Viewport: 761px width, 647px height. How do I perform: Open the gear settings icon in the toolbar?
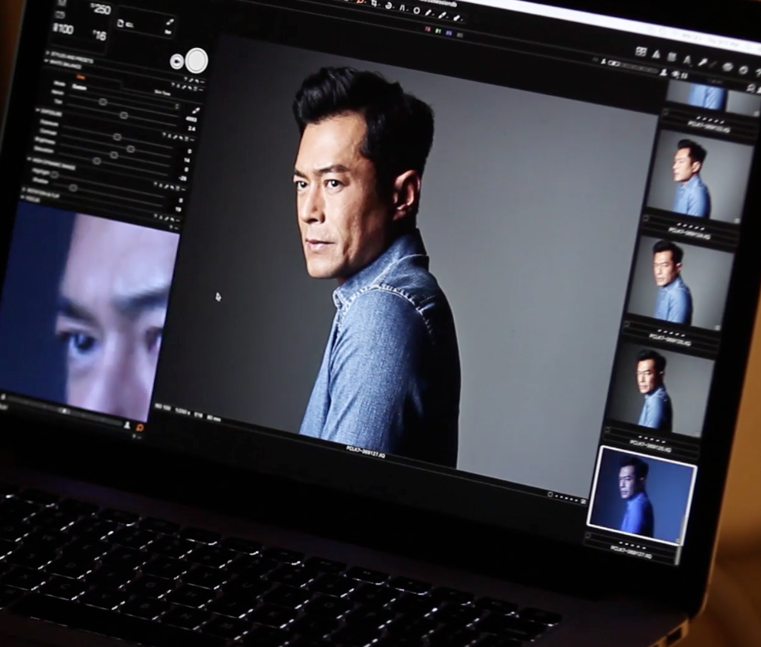tap(742, 71)
